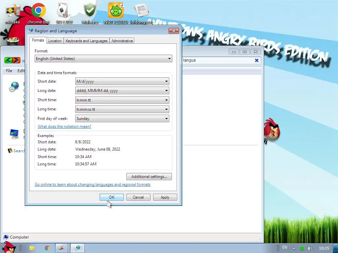
Task: Open the Edit menu in Control Panel
Action: pos(21,70)
